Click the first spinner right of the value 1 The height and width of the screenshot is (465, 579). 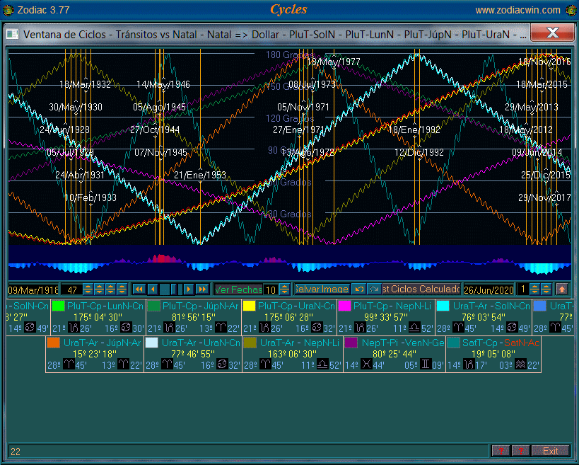(534, 289)
